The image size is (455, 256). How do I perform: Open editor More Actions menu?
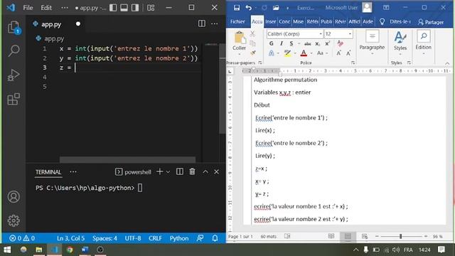(215, 23)
